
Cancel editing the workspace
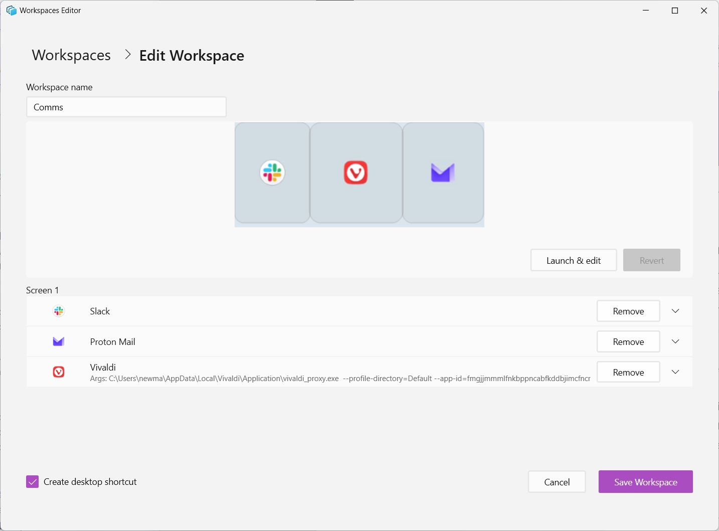coord(556,481)
